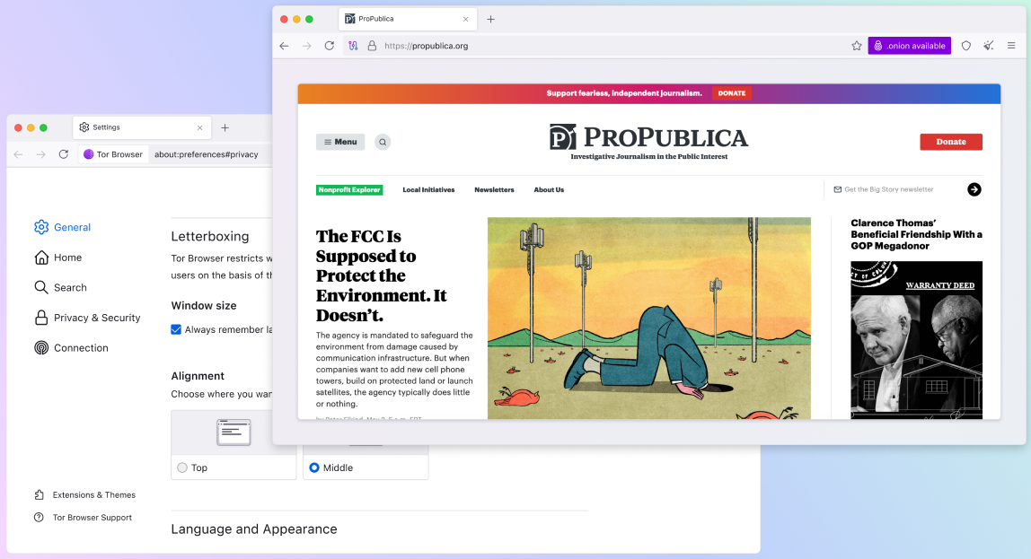Open the Tor Browser identity box

pyautogui.click(x=113, y=154)
